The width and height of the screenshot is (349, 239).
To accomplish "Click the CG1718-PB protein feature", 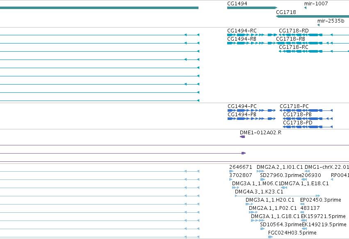I will click(x=308, y=119).
